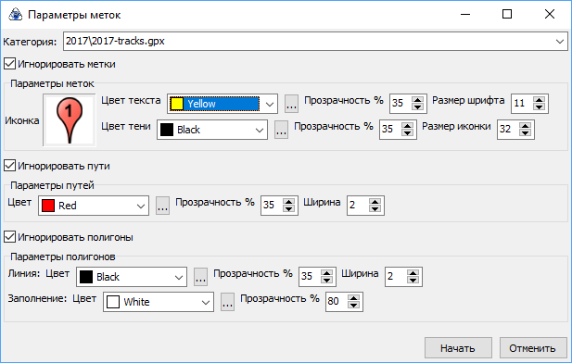Increase polygon fill transparency value
The height and width of the screenshot is (363, 572).
pyautogui.click(x=354, y=298)
